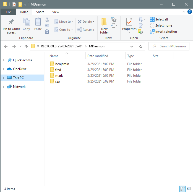Switch to Details view icon in status bar
Viewport: 193px width, 192px height.
tap(182, 189)
